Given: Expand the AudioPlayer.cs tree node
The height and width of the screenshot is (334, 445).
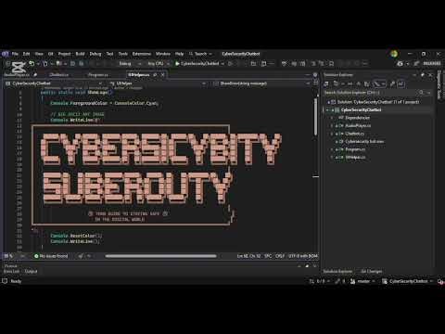Looking at the screenshot, I should click(x=333, y=125).
